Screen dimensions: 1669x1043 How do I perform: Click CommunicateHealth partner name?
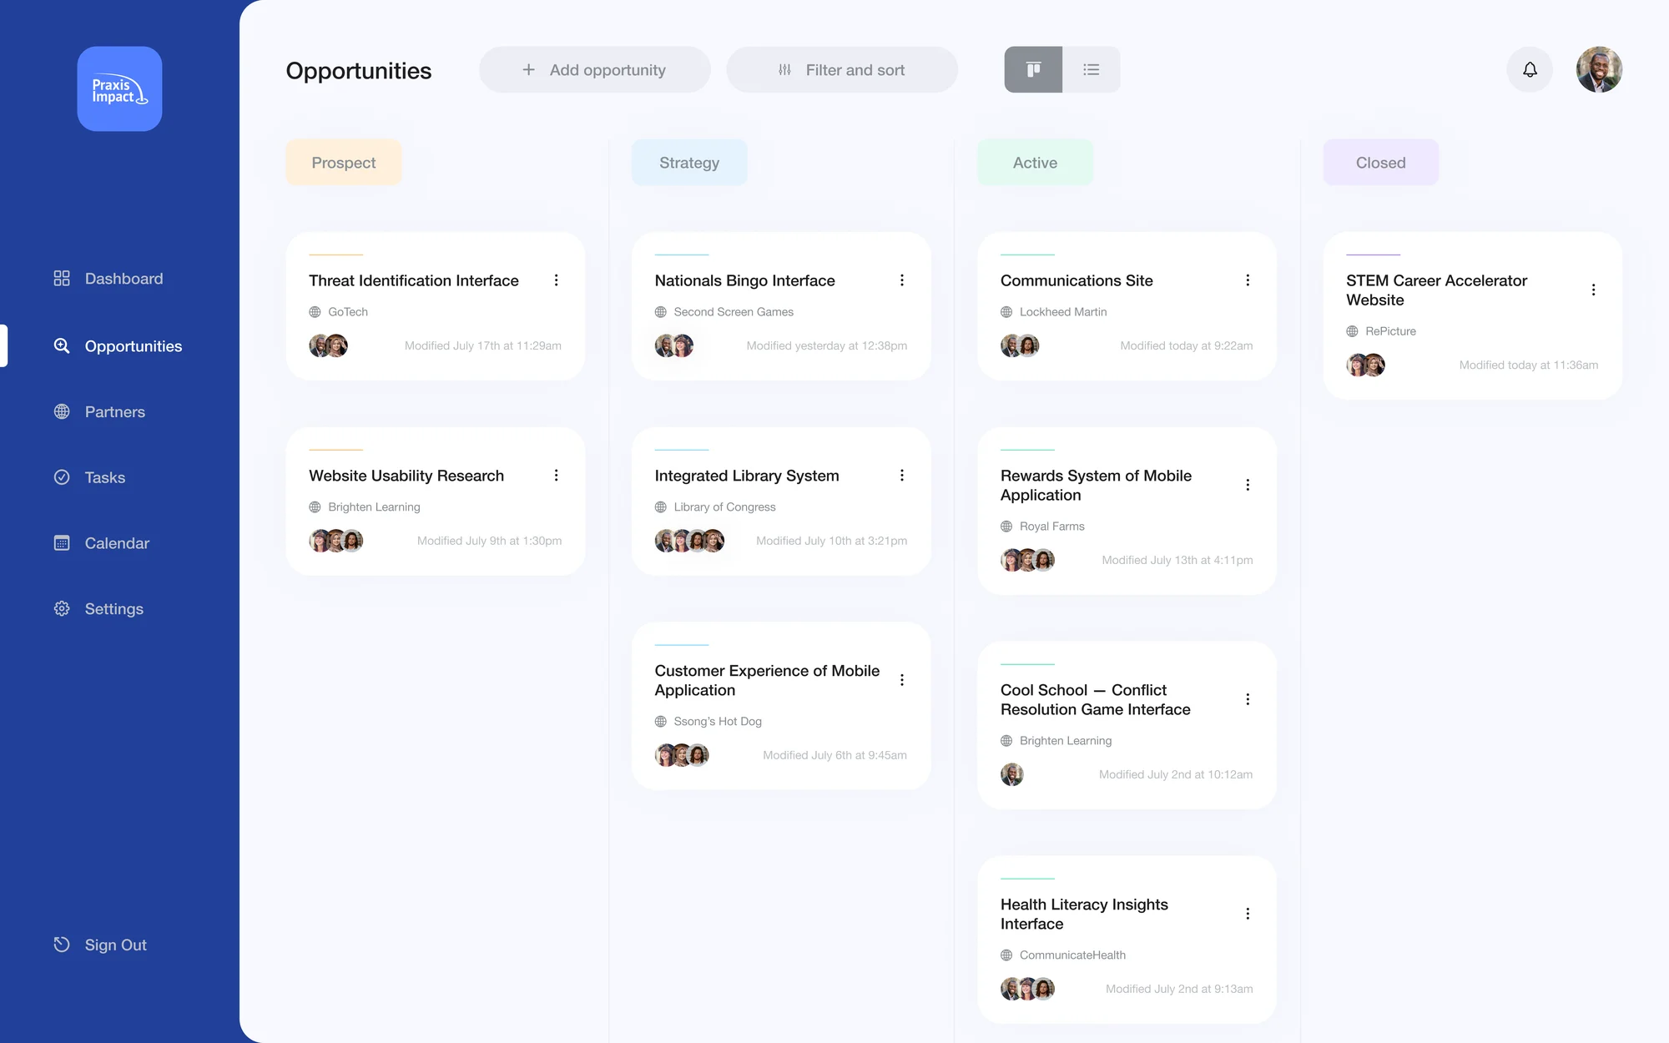[x=1072, y=955]
